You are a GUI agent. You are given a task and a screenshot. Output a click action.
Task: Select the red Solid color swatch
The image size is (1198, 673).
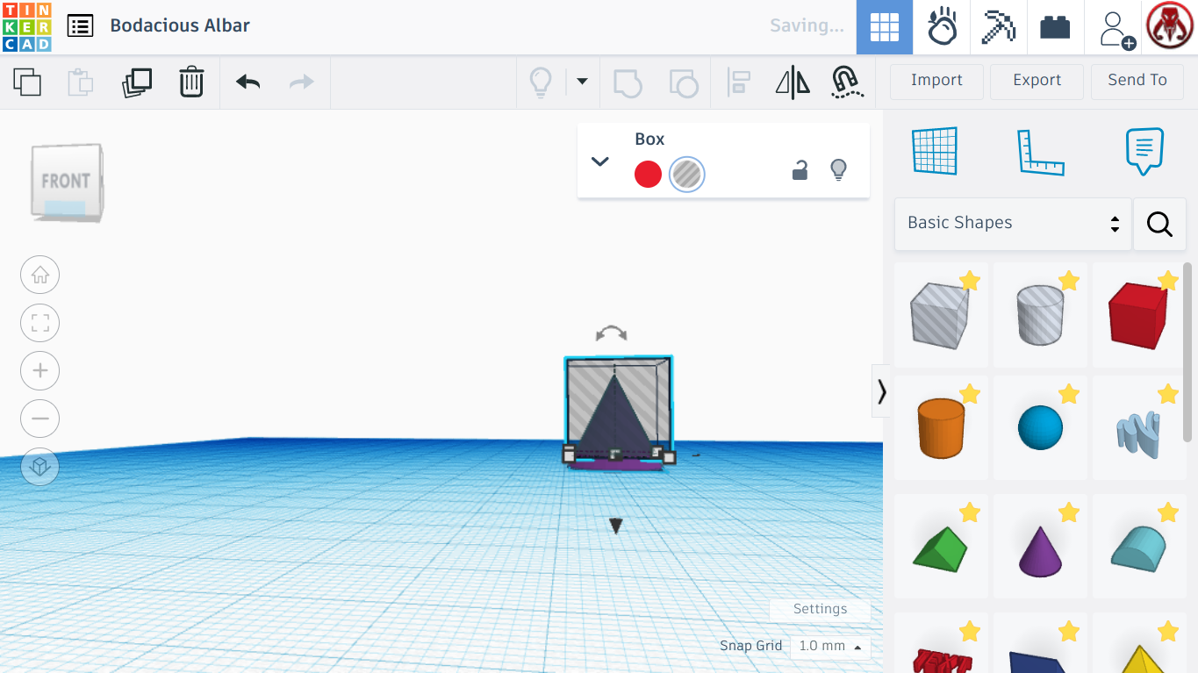tap(648, 175)
